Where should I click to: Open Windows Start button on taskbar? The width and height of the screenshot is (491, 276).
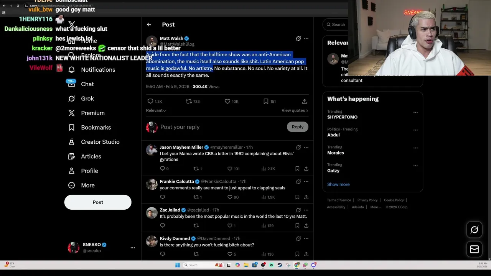point(178,265)
